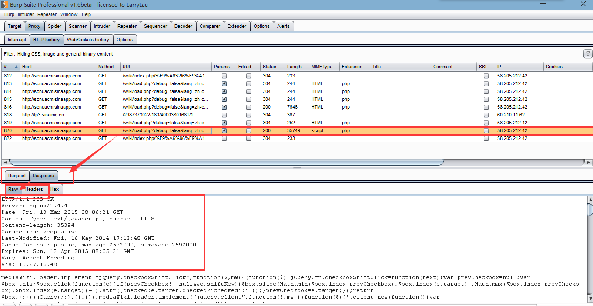The image size is (593, 306).
Task: Open the Burp menu
Action: pos(9,14)
